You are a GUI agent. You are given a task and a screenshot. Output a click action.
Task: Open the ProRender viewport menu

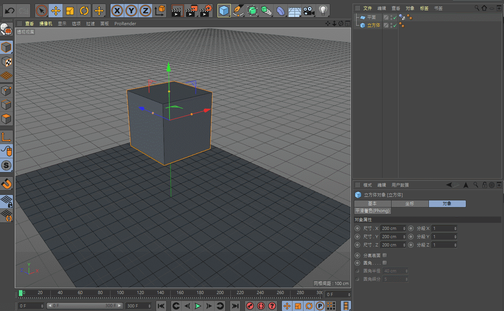[x=125, y=24]
